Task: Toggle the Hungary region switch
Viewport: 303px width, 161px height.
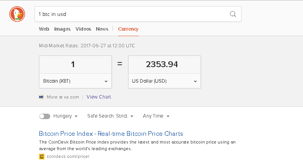Action: point(45,116)
